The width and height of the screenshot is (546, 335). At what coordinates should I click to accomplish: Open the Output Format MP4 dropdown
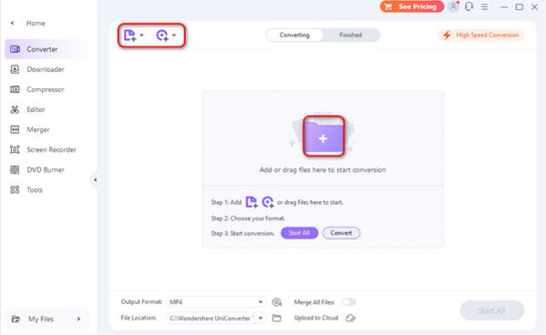[x=216, y=302]
